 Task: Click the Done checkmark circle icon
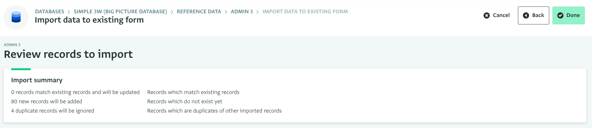[x=560, y=15]
